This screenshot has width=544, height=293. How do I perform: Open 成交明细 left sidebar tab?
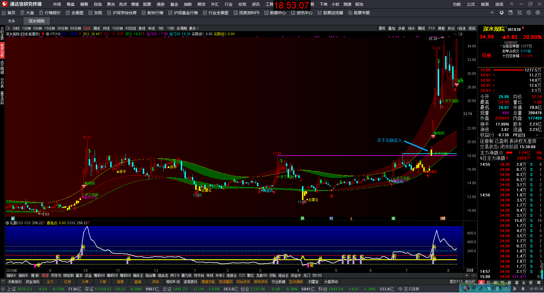click(x=2, y=67)
